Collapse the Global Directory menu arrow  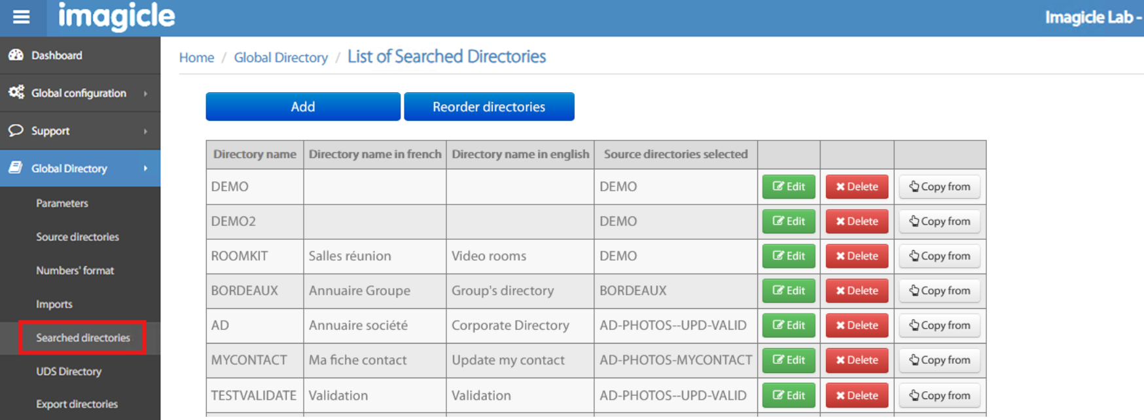(x=145, y=169)
